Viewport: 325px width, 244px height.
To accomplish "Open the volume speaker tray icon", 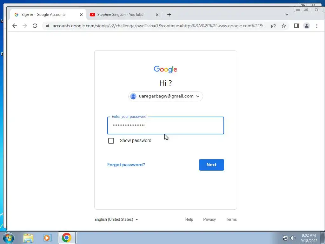I will (x=293, y=238).
